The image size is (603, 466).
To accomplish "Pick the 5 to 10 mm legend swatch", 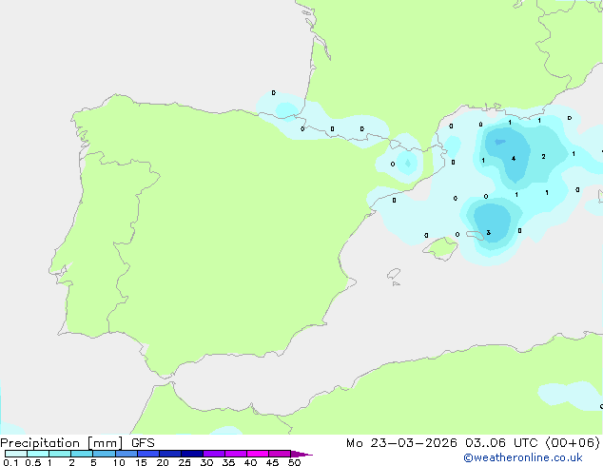I will coord(104,454).
